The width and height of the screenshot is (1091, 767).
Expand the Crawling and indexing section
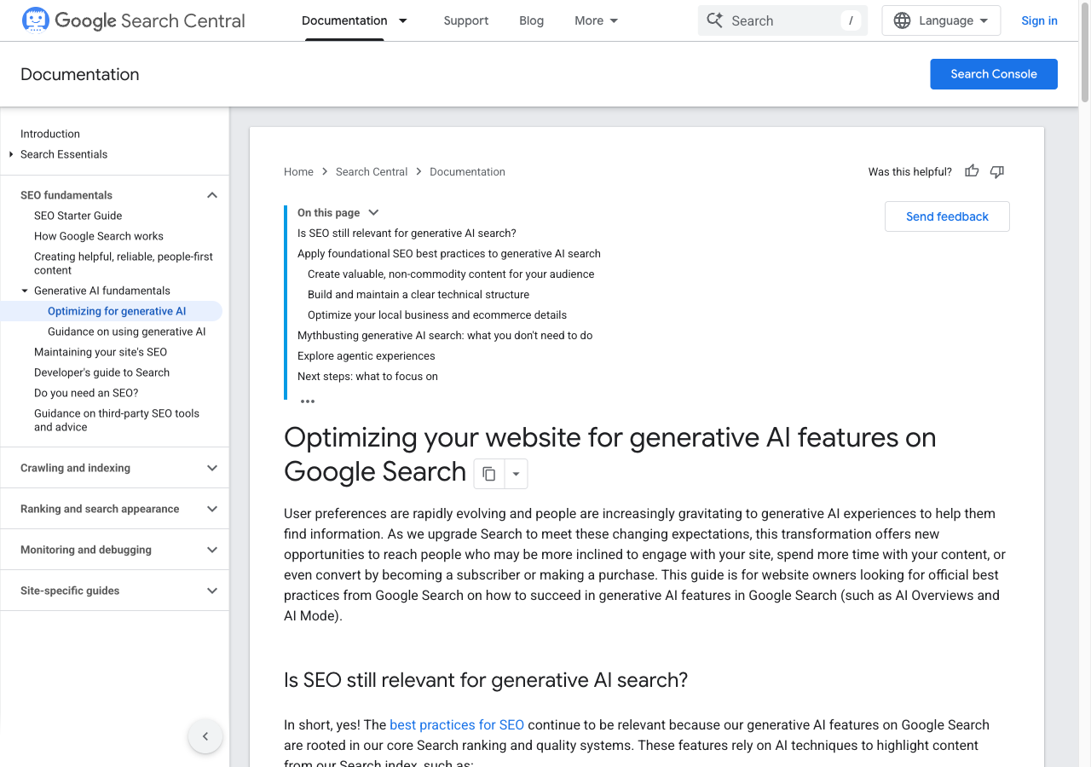(212, 468)
